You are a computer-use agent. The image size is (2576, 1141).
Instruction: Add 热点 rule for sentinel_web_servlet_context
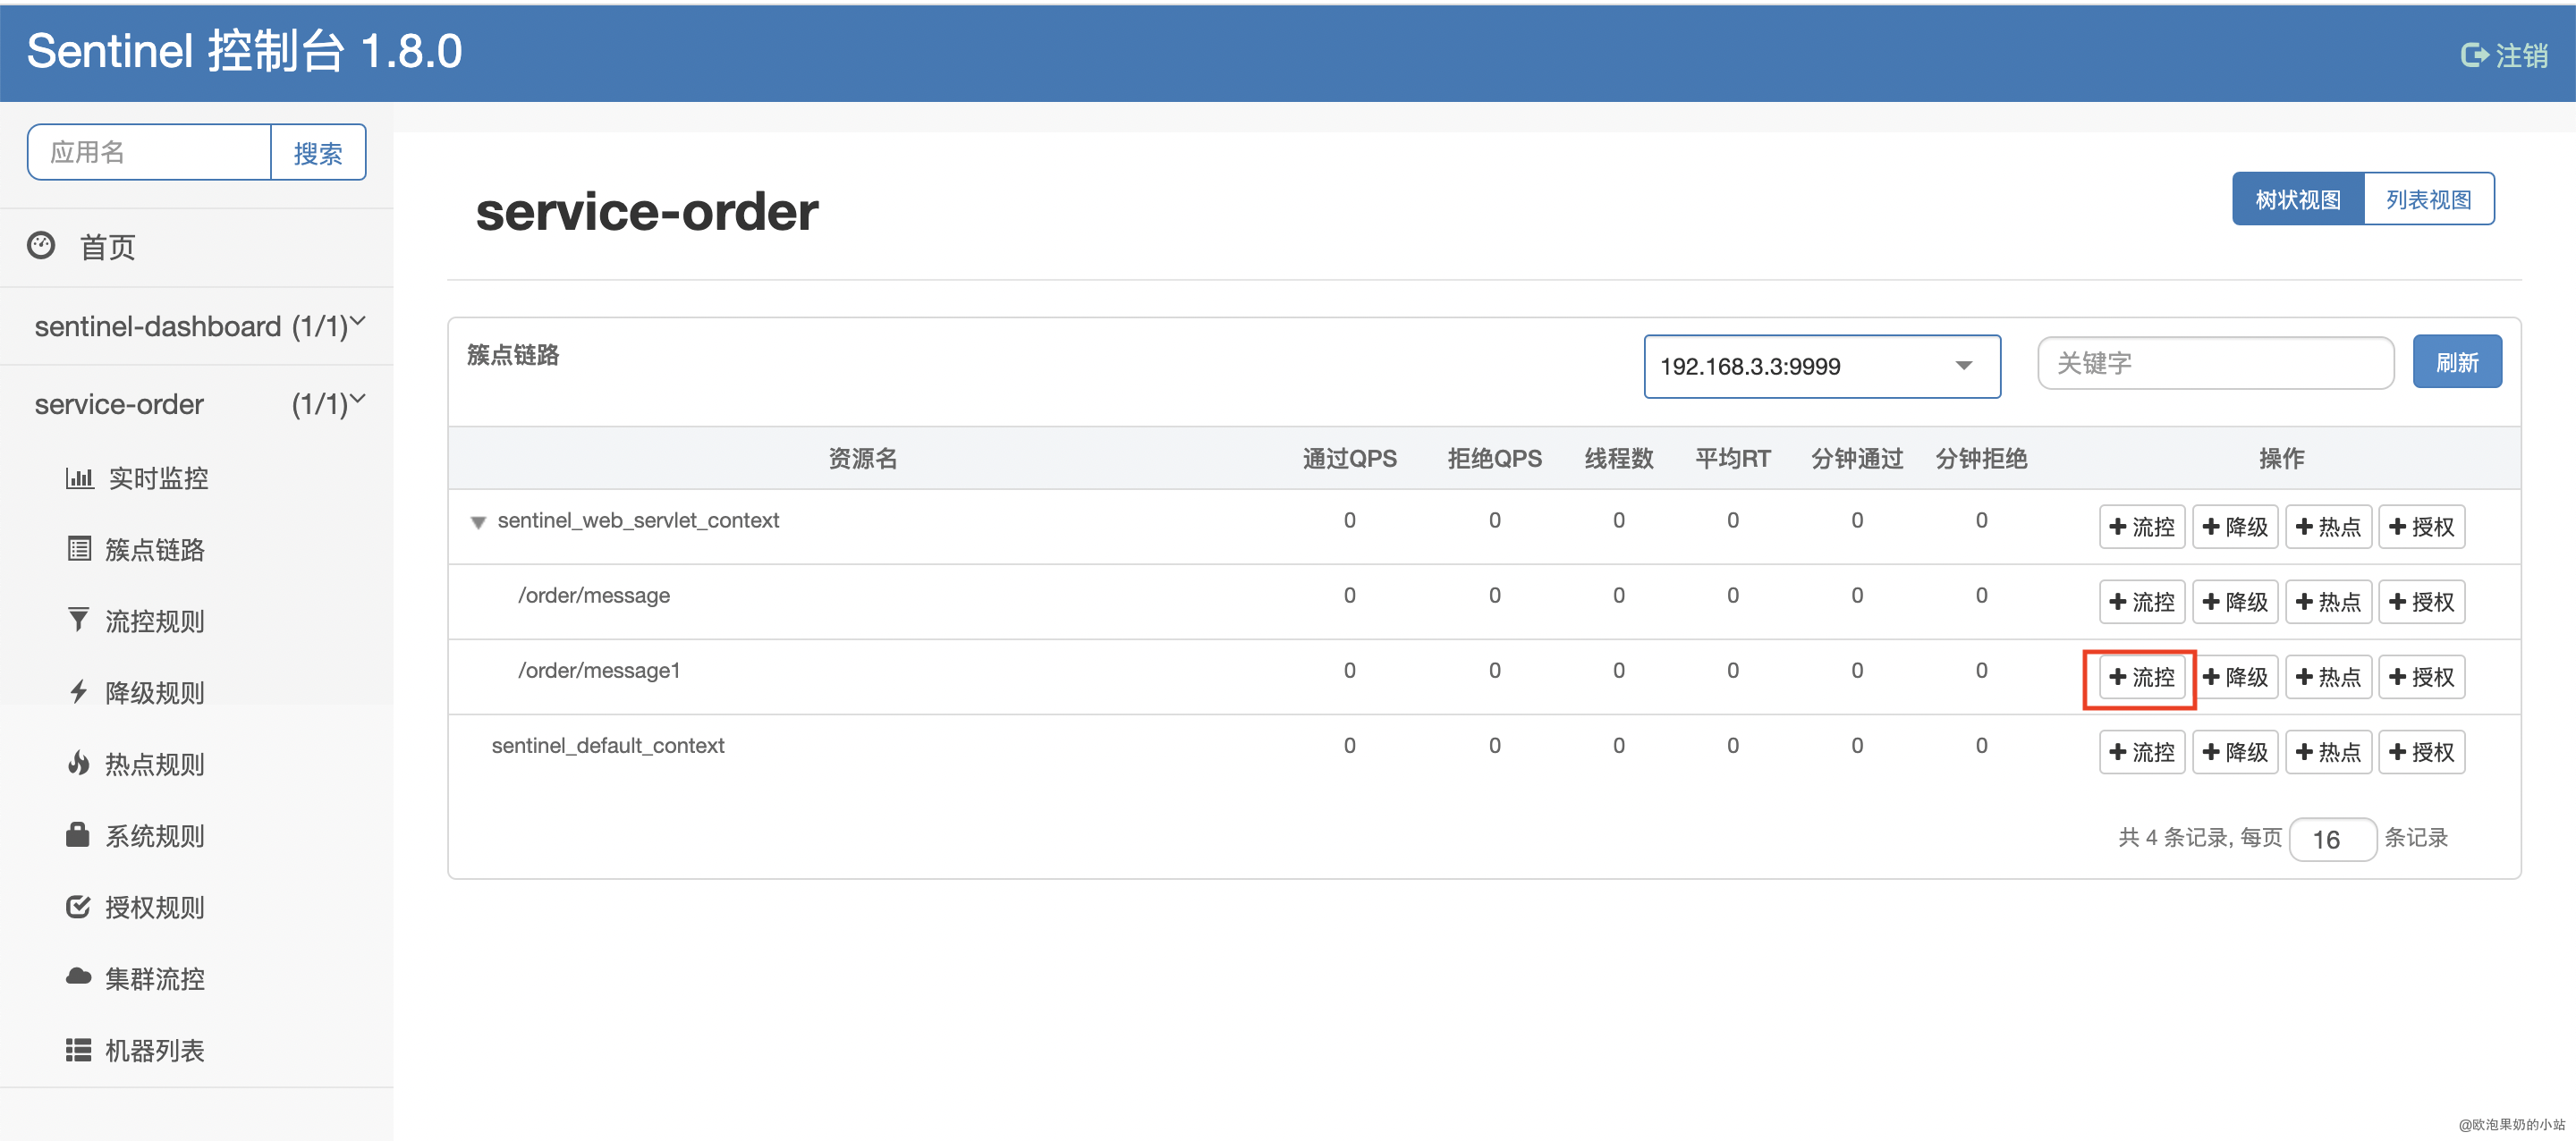coord(2328,527)
